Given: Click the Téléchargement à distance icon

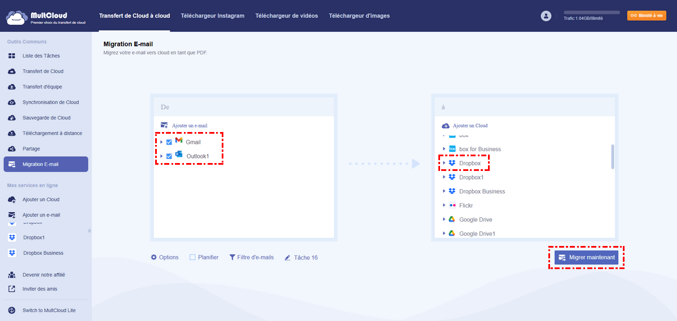Looking at the screenshot, I should [x=12, y=134].
